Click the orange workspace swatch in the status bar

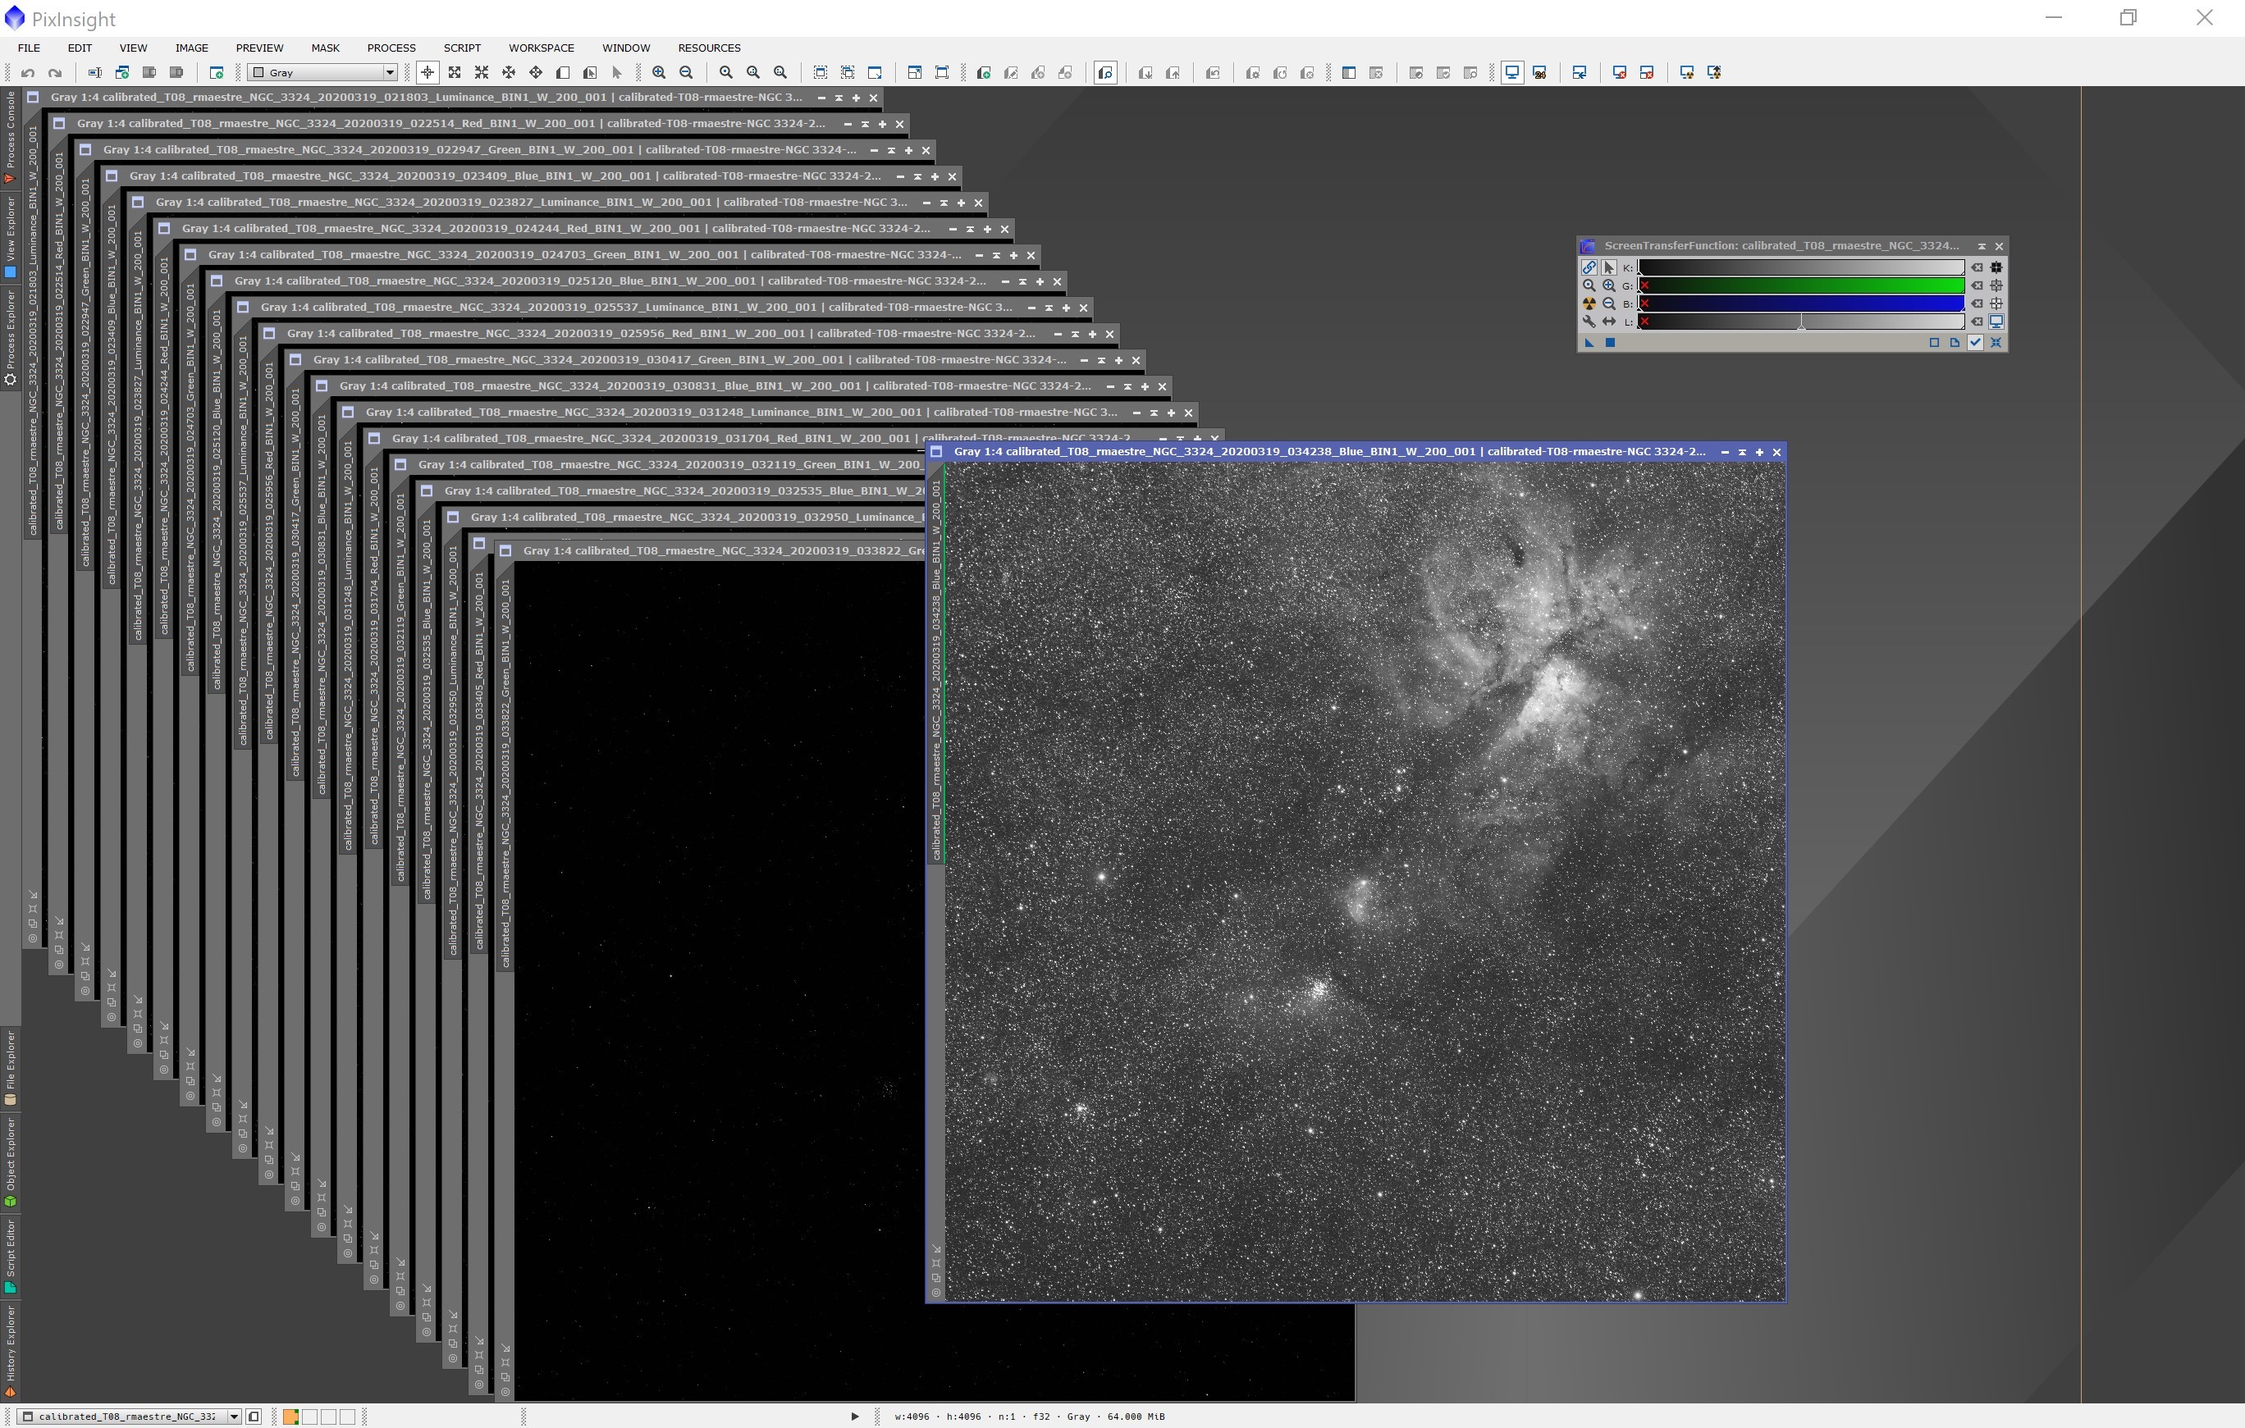290,1417
